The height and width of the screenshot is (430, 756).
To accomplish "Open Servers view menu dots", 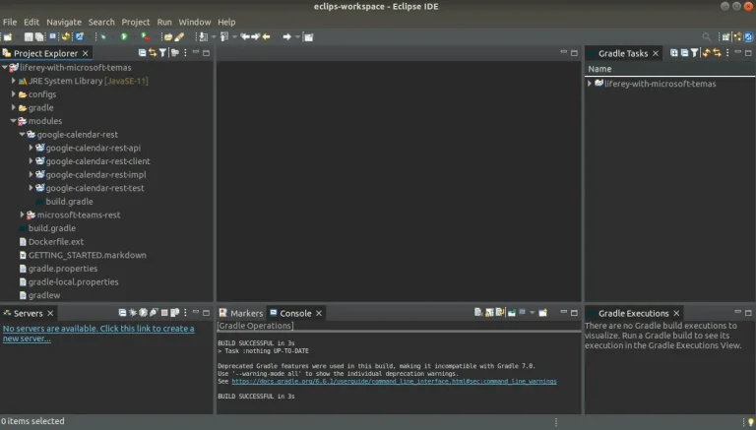I will click(185, 312).
